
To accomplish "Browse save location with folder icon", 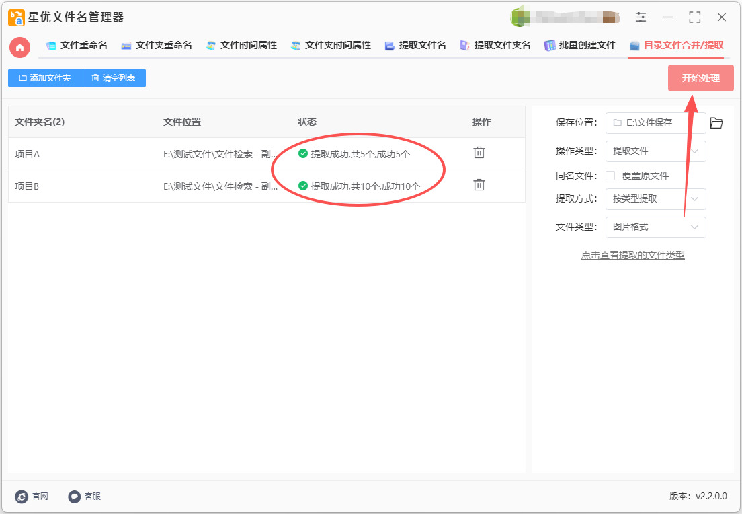I will pos(716,123).
